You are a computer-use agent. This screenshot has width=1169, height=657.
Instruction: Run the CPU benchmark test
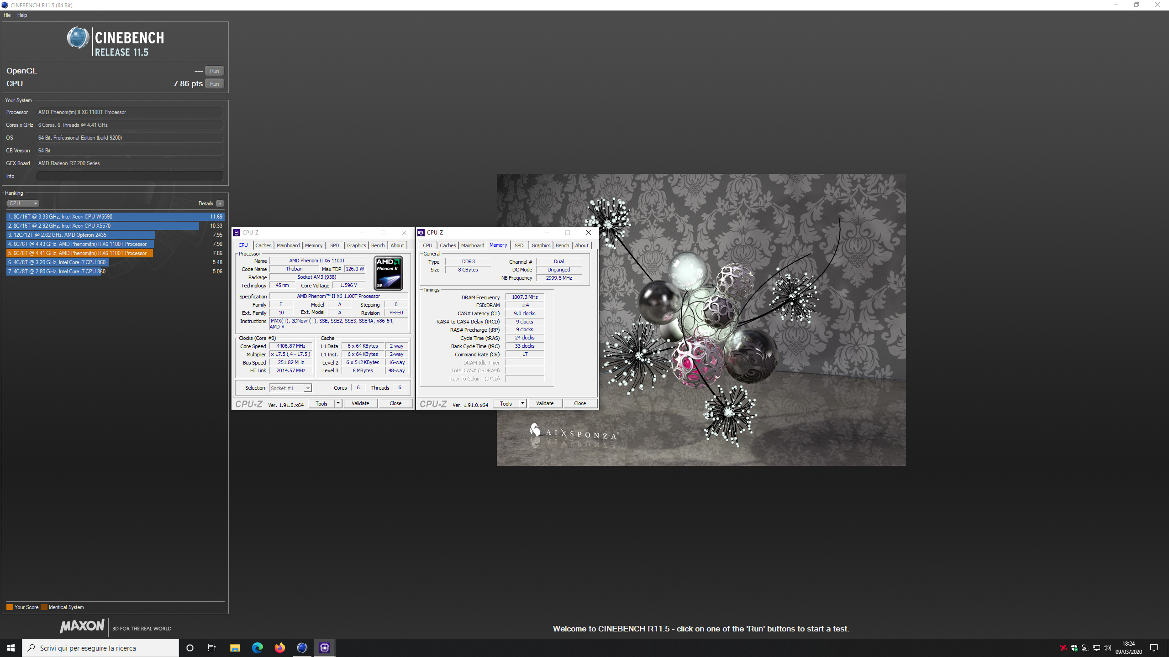click(x=214, y=83)
